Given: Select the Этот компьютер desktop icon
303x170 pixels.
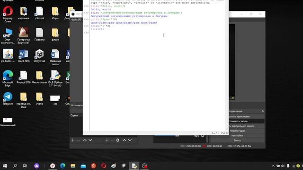Looking at the screenshot, I should (x=8, y=36).
